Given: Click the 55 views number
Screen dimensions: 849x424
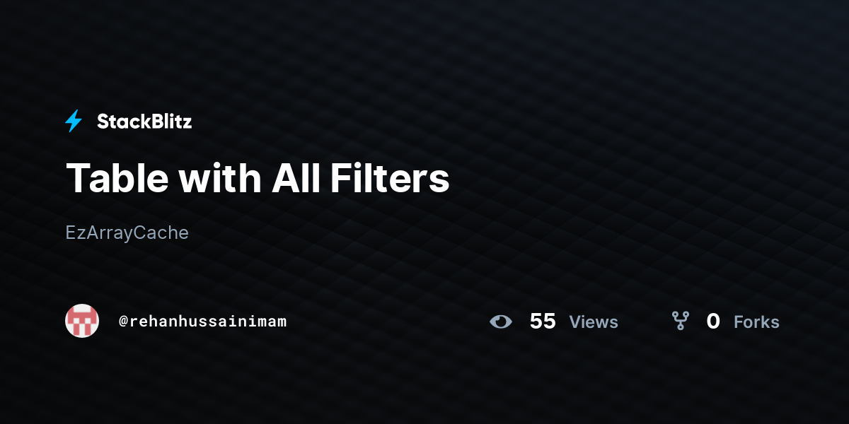Looking at the screenshot, I should (543, 322).
